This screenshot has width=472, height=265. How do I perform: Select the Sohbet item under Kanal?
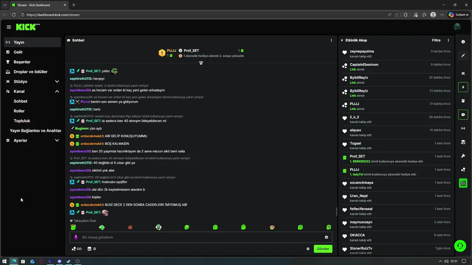pyautogui.click(x=21, y=101)
